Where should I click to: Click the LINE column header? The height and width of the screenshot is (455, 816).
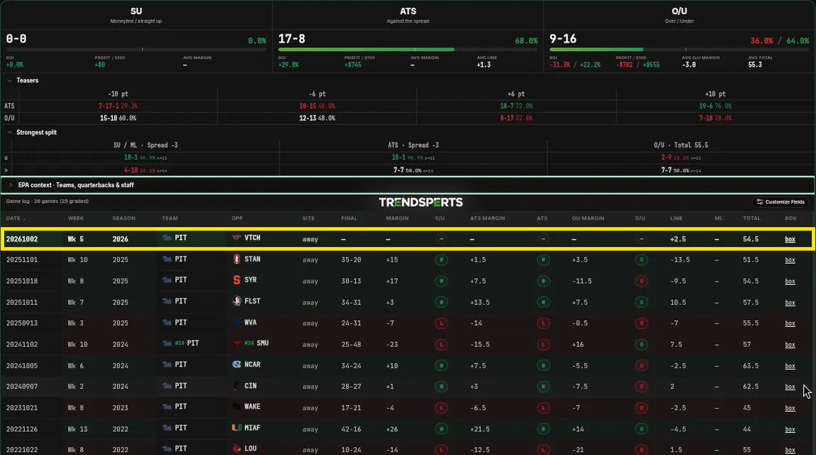(676, 218)
